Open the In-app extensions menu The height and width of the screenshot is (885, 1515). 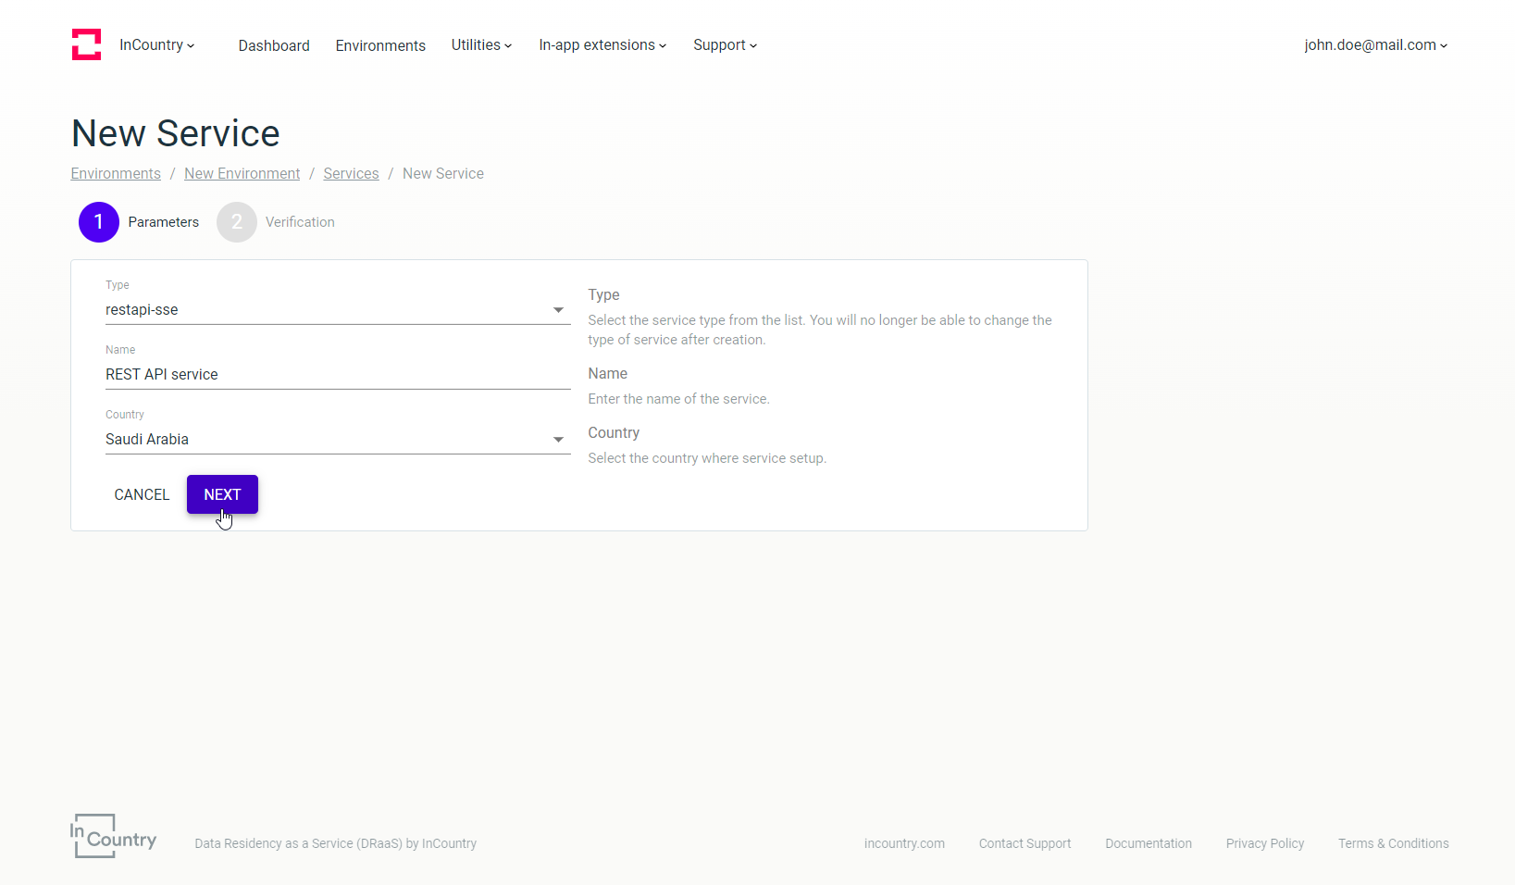click(602, 45)
